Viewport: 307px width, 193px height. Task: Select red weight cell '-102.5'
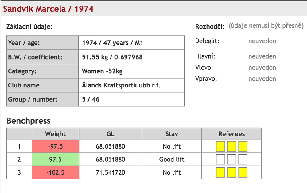pos(55,172)
